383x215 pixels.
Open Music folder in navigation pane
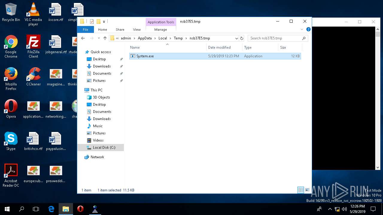click(x=98, y=126)
